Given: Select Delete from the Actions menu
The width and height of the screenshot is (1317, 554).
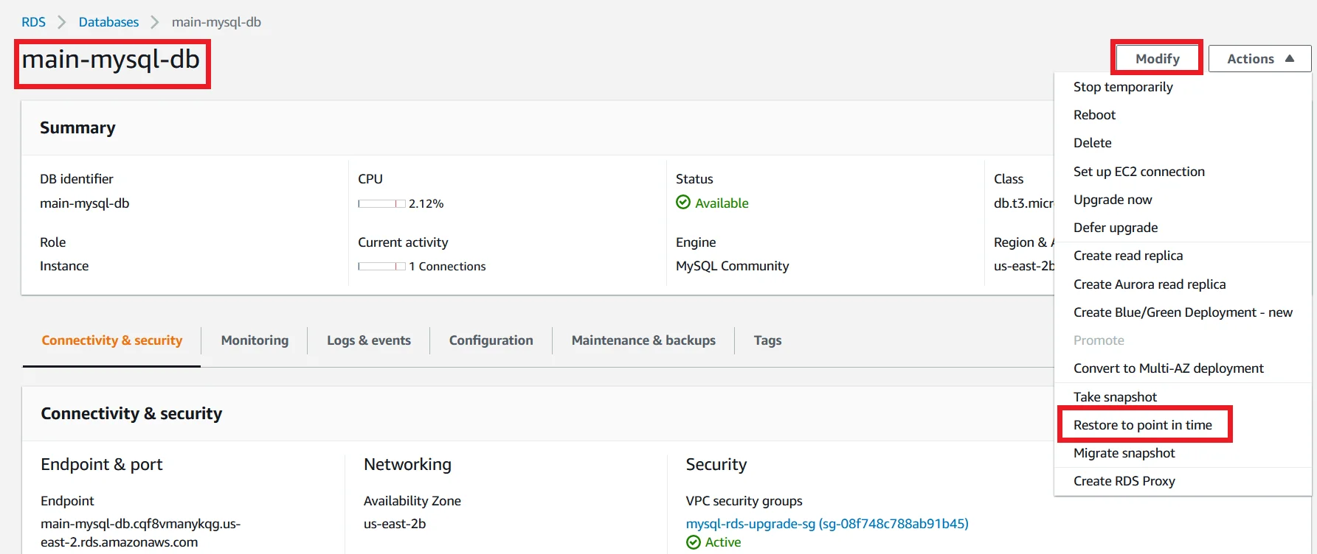Looking at the screenshot, I should tap(1092, 143).
